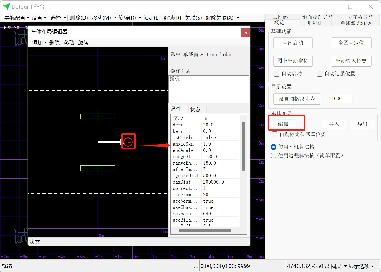
Task: Check 自动标定传感器位姿 option
Action: (275, 134)
